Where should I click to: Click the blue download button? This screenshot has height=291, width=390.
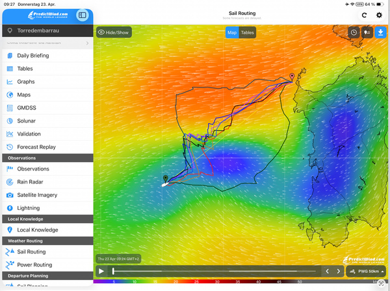pos(380,32)
